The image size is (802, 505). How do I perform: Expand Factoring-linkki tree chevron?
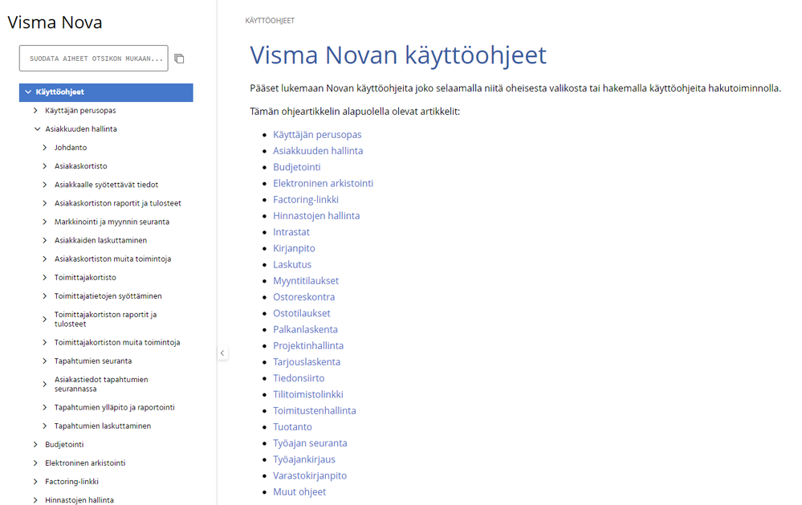click(x=35, y=482)
